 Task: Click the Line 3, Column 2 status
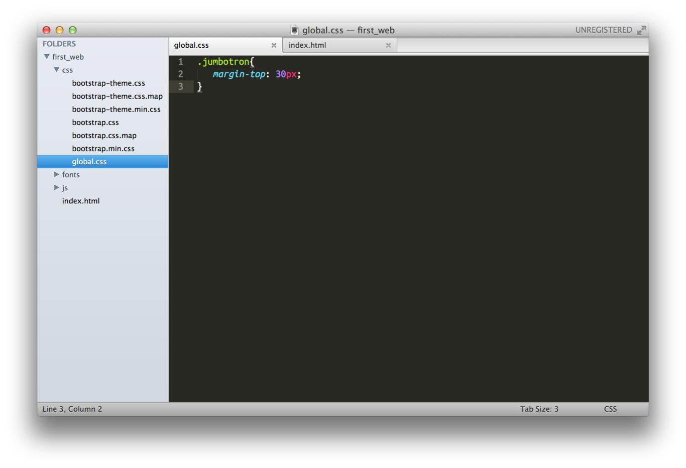pyautogui.click(x=72, y=409)
